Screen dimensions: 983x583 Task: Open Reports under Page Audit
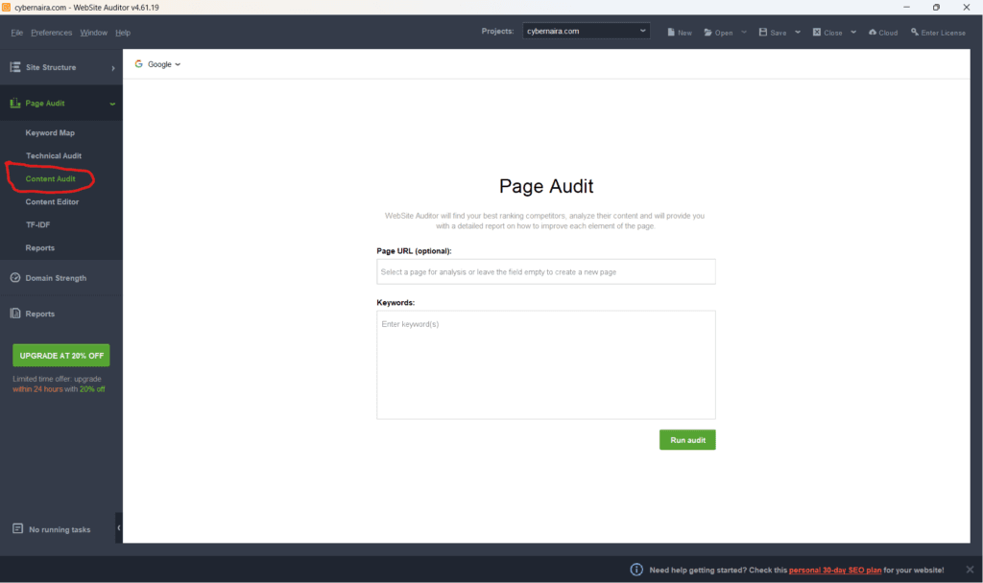40,248
